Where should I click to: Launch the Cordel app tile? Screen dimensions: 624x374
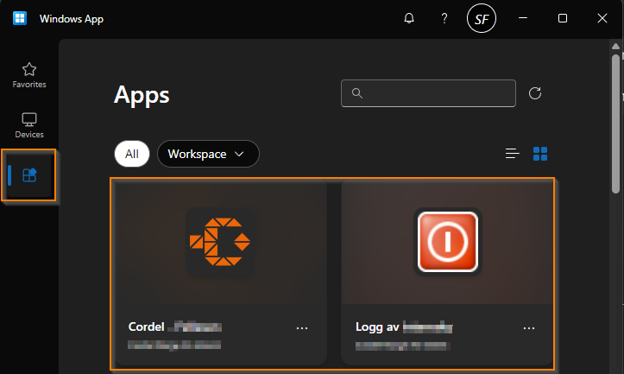[220, 273]
